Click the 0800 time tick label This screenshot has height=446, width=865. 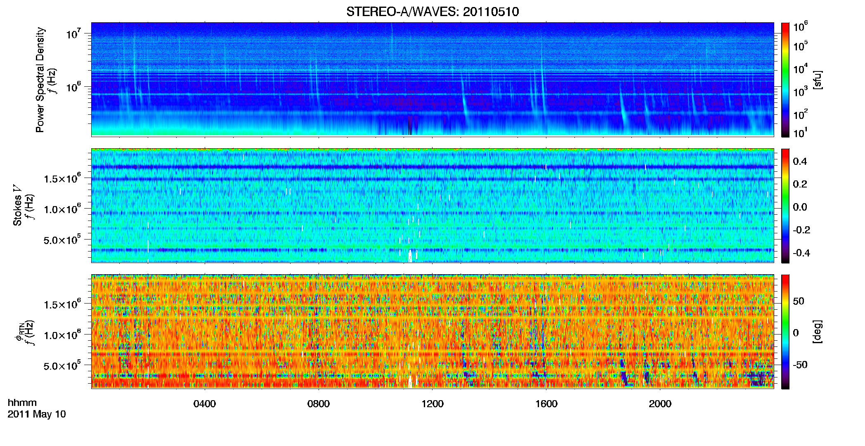(319, 404)
